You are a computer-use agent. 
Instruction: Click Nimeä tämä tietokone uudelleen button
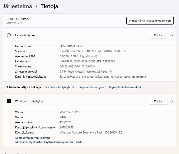pos(150,20)
